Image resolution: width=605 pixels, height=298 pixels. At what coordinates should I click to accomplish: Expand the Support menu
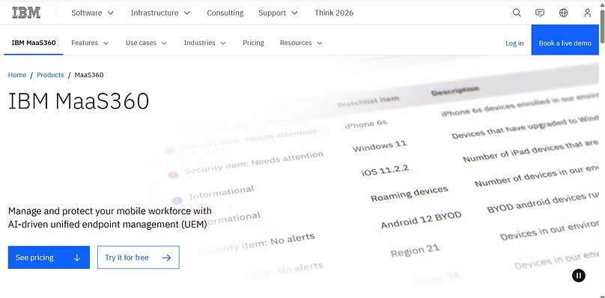click(x=279, y=13)
